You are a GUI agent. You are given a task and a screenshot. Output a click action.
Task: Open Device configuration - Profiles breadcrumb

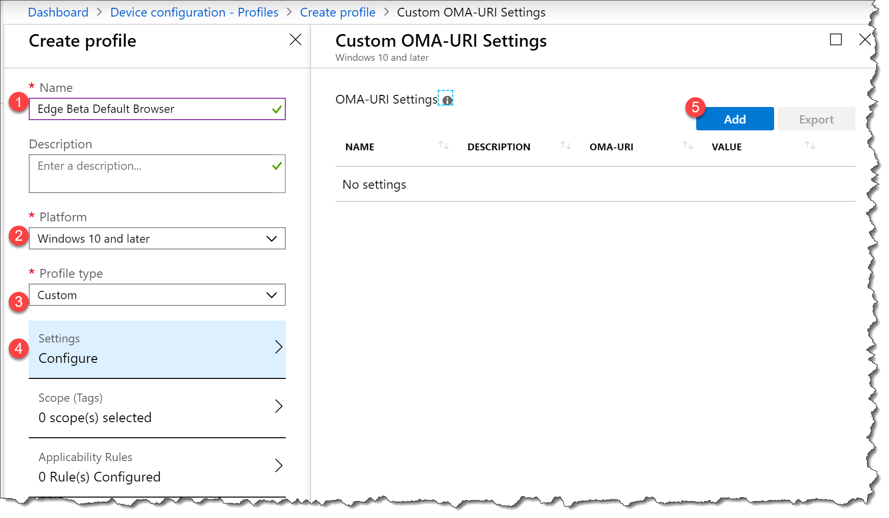(194, 12)
